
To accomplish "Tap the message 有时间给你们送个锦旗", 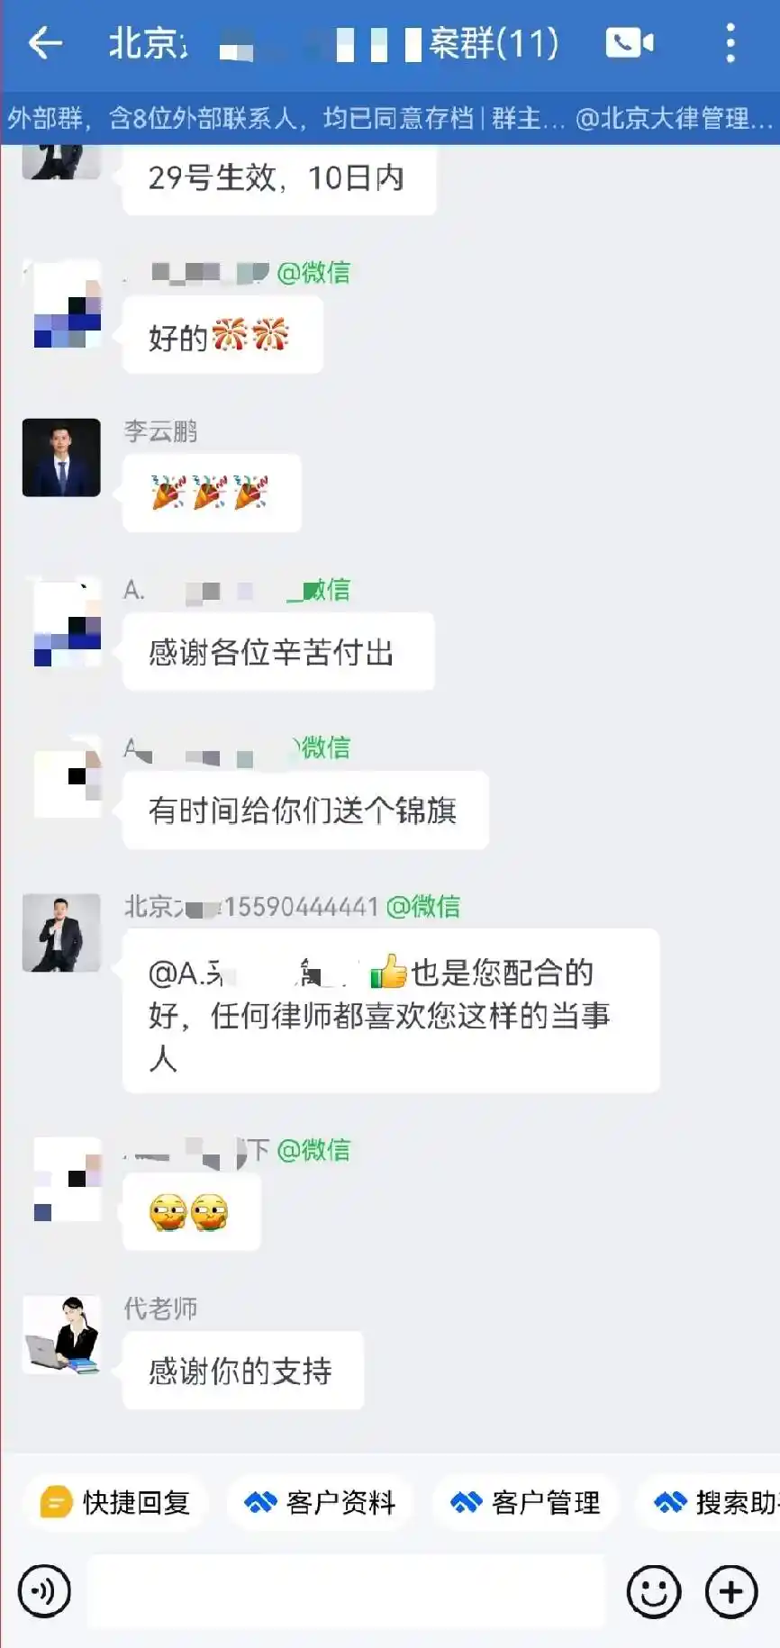I will 305,810.
